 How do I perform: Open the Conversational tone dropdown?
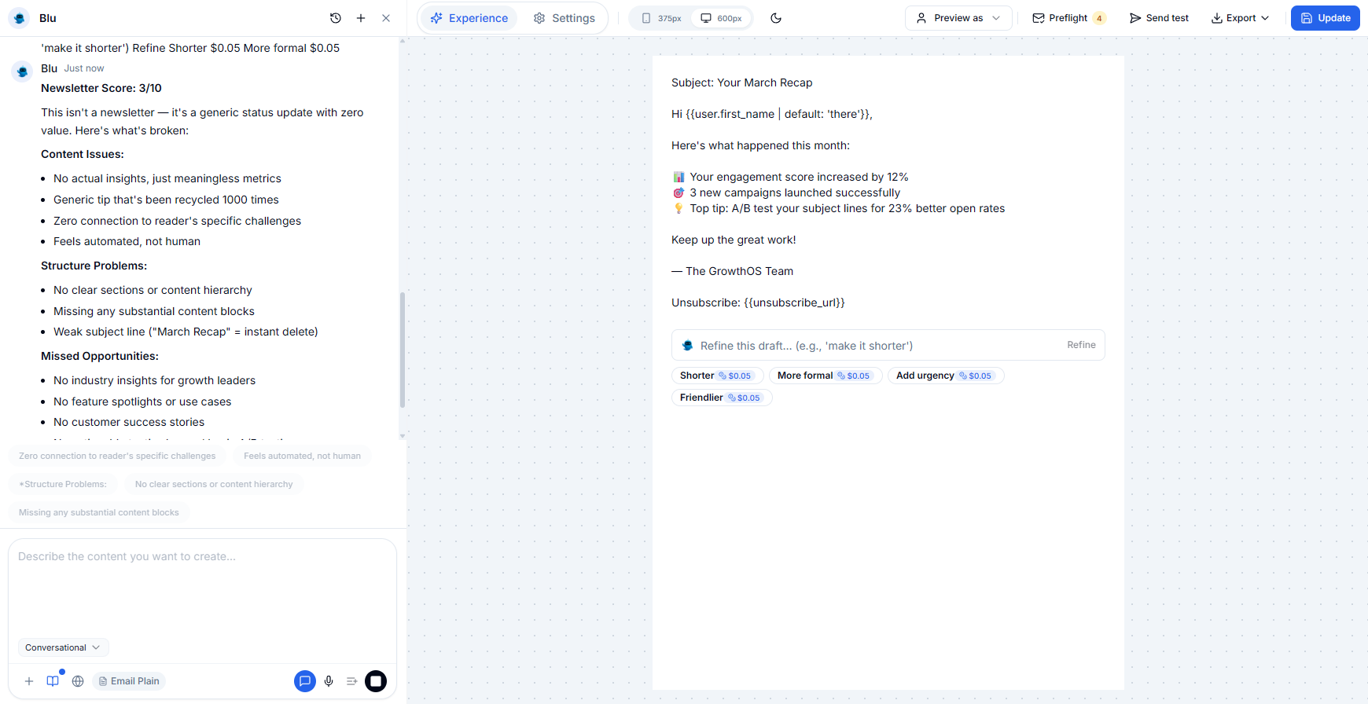click(63, 647)
